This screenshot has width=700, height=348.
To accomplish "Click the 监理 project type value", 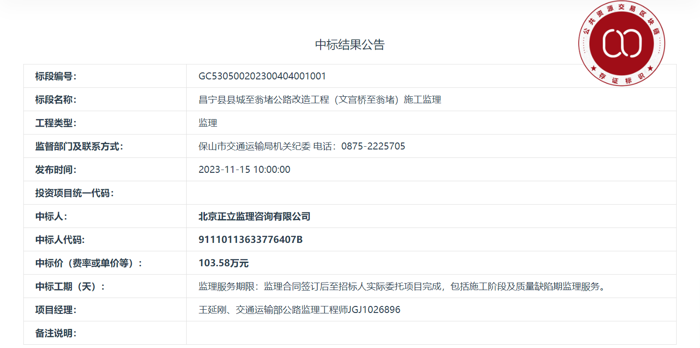I will (208, 123).
